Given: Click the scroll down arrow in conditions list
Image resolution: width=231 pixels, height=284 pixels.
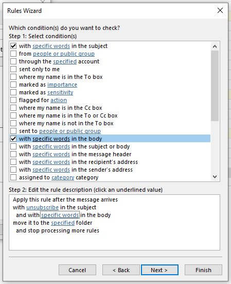Looking at the screenshot, I should 215,177.
